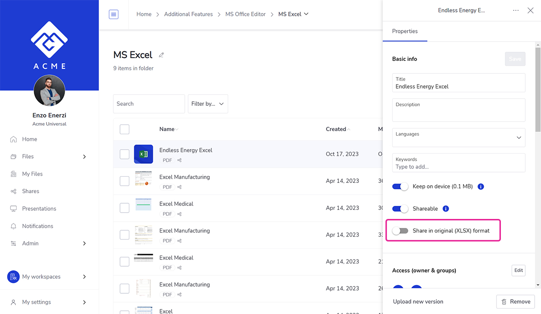Click the Upload new version link
Image resolution: width=541 pixels, height=314 pixels.
tap(418, 301)
